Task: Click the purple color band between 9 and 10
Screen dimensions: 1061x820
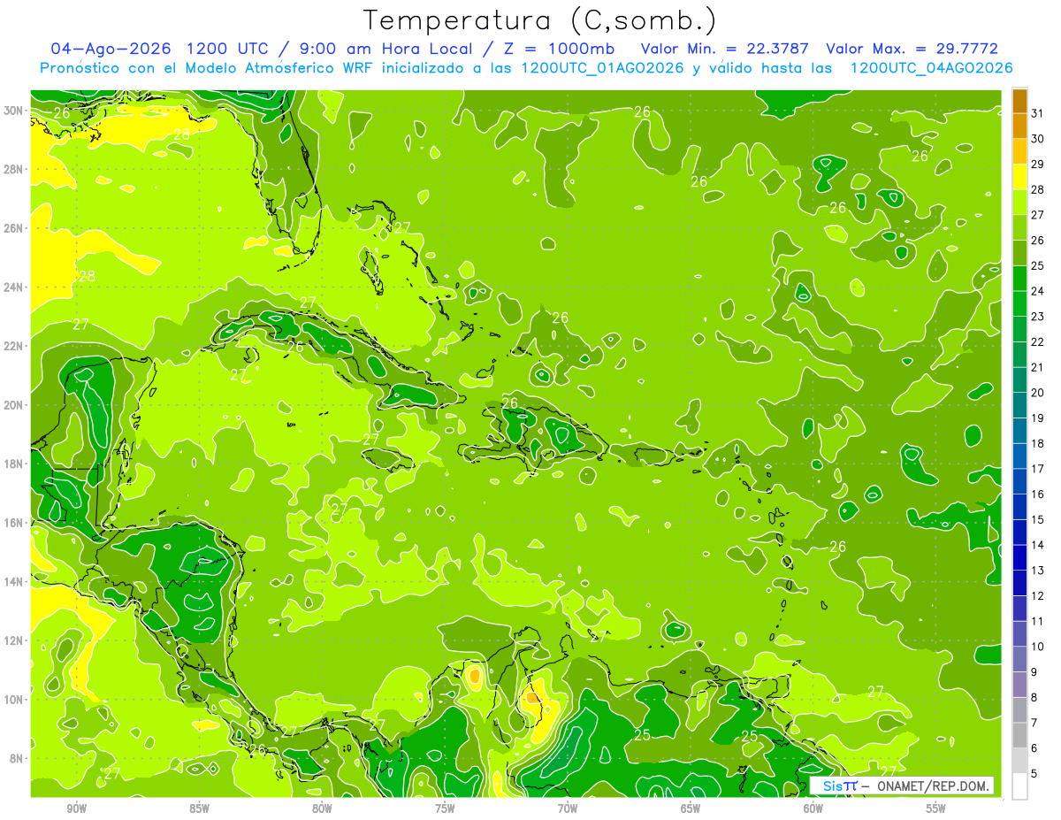Action: (1019, 658)
